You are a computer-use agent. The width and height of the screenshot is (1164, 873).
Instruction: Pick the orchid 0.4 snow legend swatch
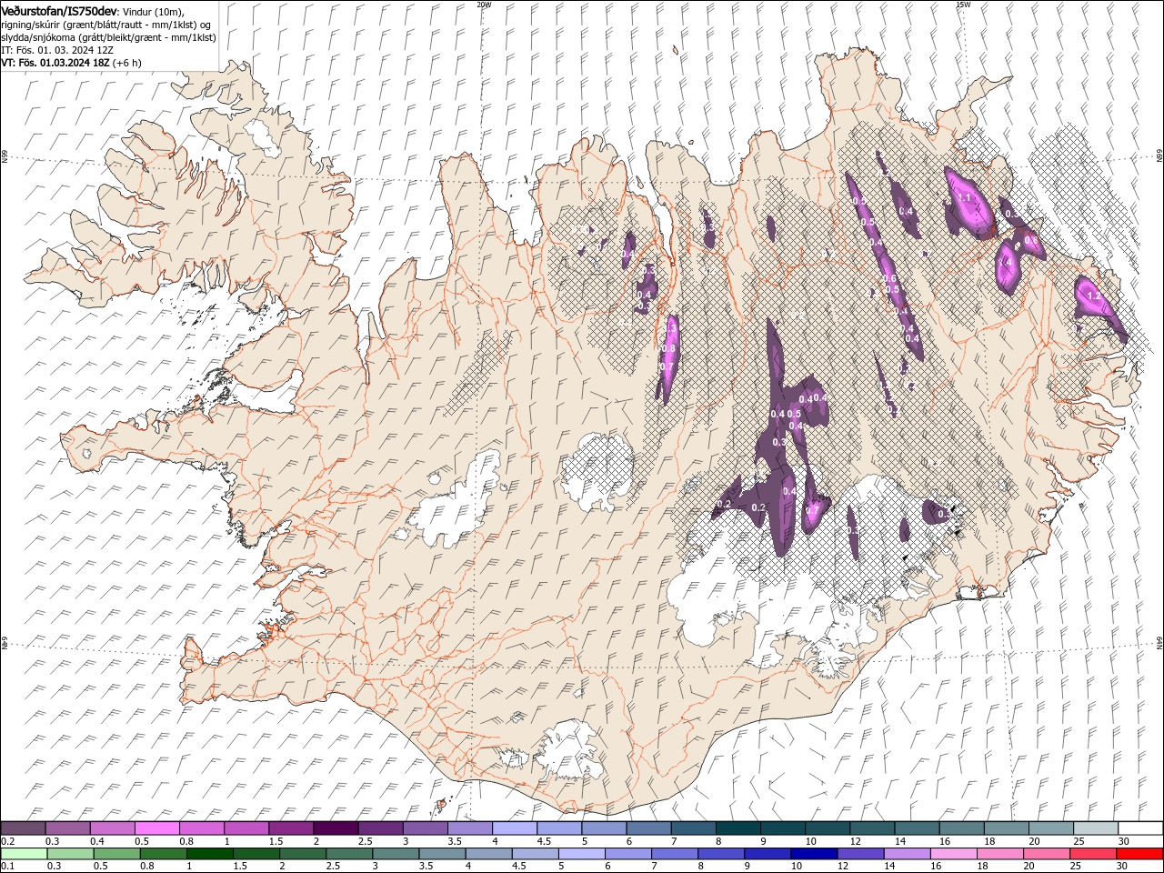[112, 828]
